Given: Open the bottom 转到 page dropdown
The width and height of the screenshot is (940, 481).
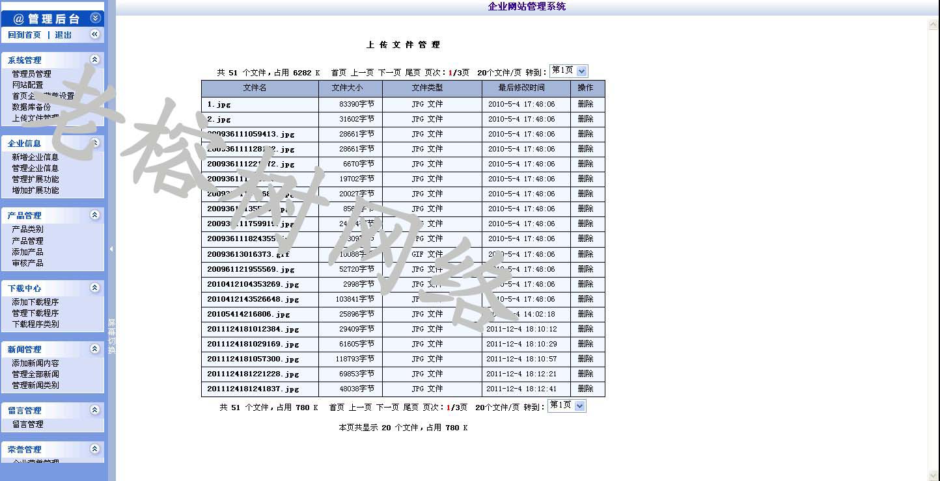Looking at the screenshot, I should 567,406.
